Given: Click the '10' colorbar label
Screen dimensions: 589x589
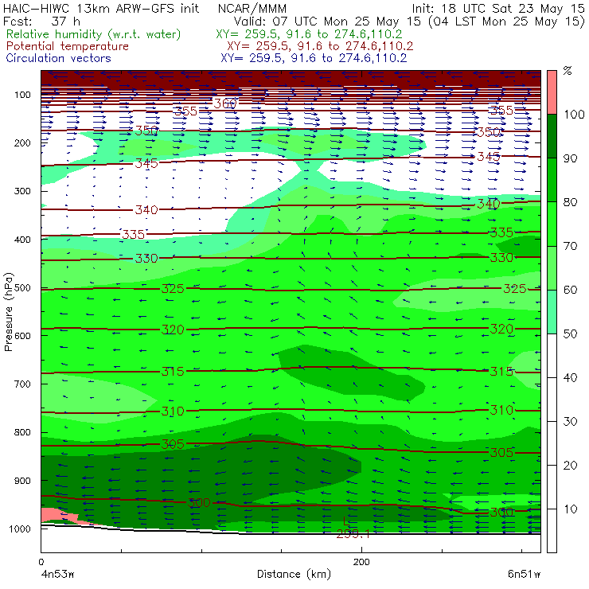Looking at the screenshot, I should tap(570, 509).
